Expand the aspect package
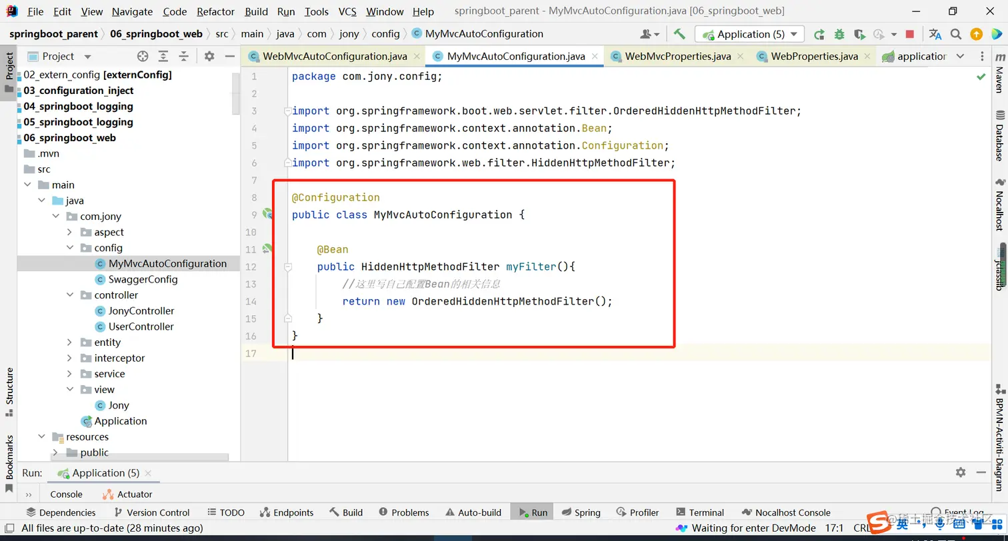The image size is (1008, 541). pos(70,232)
